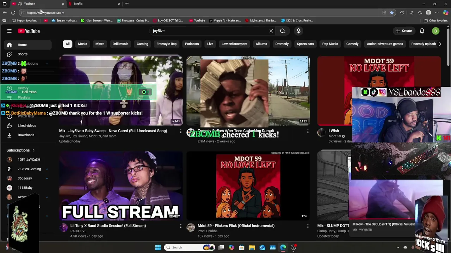Select the Mixes filter chip
The width and height of the screenshot is (451, 253).
pos(100,44)
